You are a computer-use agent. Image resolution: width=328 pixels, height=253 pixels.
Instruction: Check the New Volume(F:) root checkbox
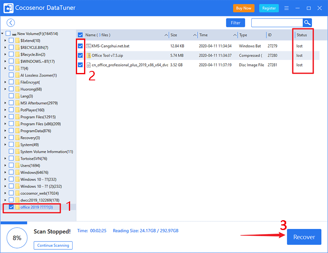coord(8,34)
